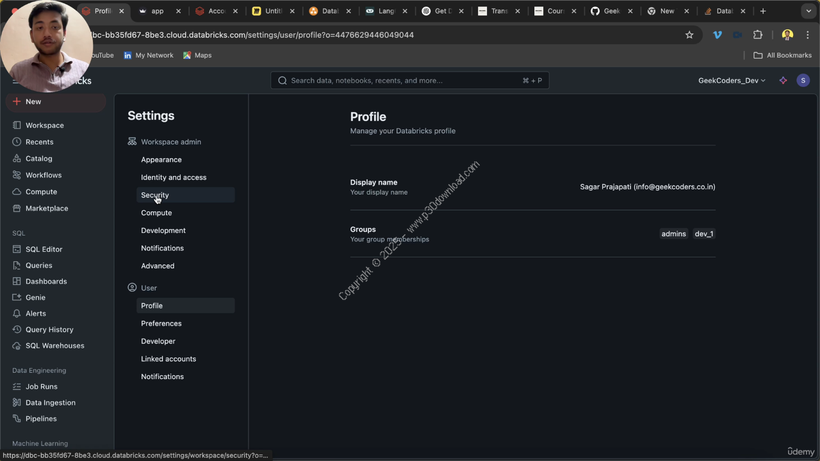The width and height of the screenshot is (820, 461).
Task: Click the Queries icon in sidebar
Action: [17, 265]
